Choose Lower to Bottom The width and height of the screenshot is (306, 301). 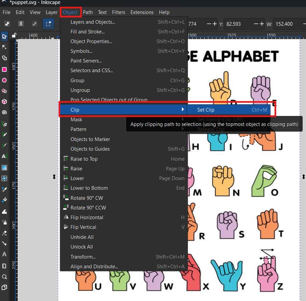click(x=124, y=188)
